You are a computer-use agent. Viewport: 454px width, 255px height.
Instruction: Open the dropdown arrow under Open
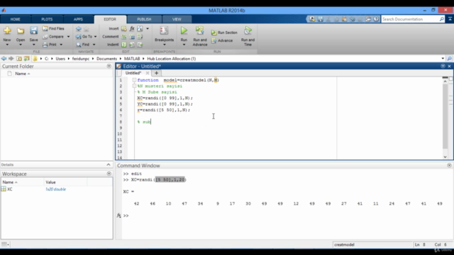tap(21, 45)
